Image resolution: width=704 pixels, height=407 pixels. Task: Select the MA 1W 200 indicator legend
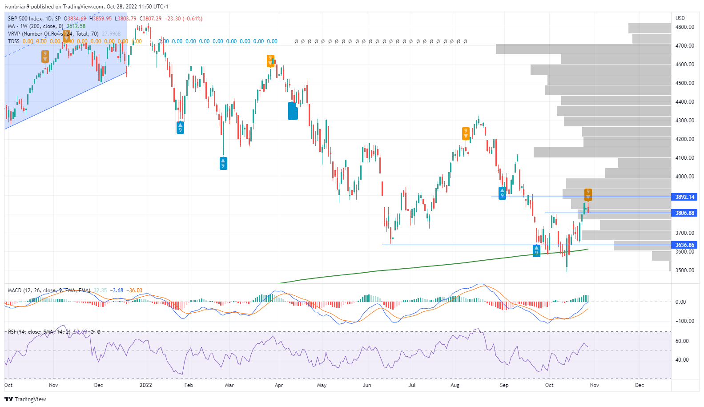pos(36,26)
